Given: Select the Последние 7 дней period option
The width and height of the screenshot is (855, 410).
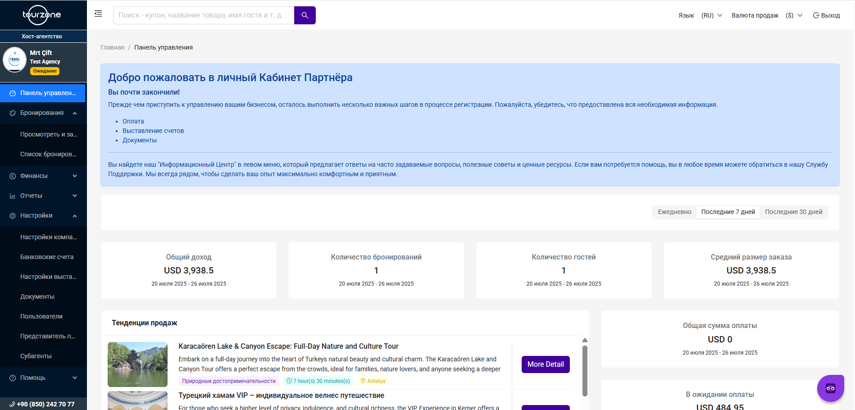Looking at the screenshot, I should tap(728, 212).
